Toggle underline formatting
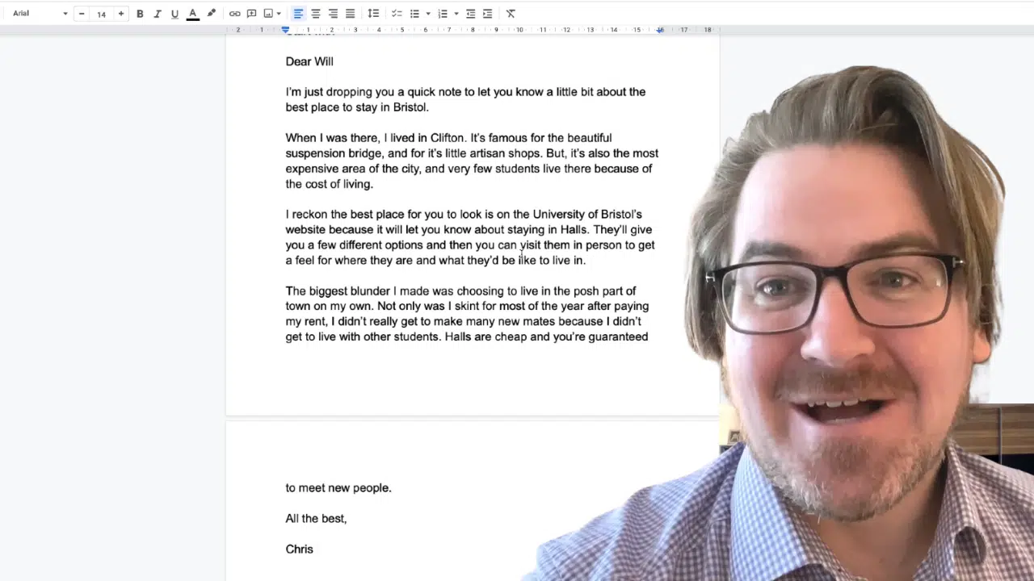 [x=174, y=14]
